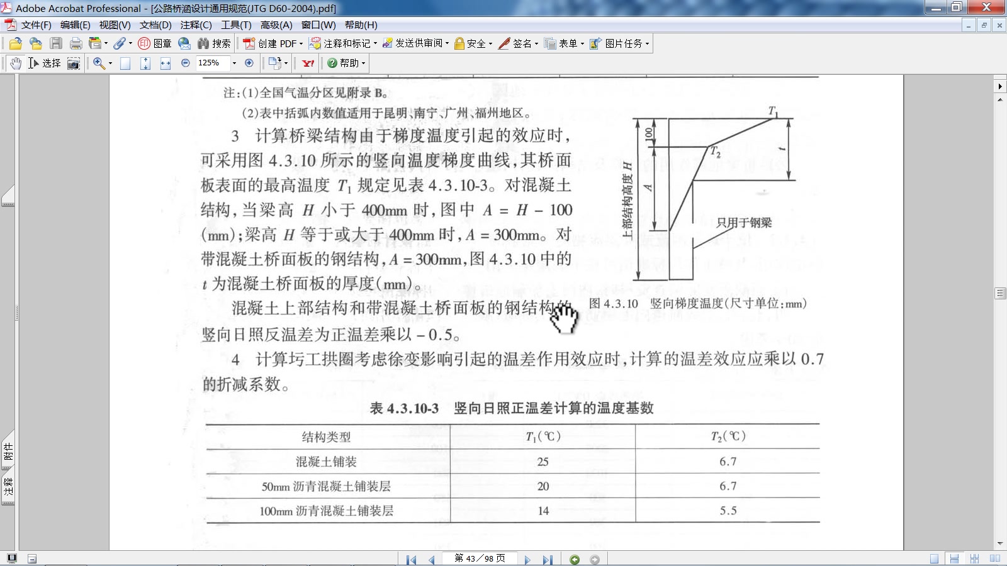
Task: Activate the 选择 text select tool
Action: tap(44, 63)
